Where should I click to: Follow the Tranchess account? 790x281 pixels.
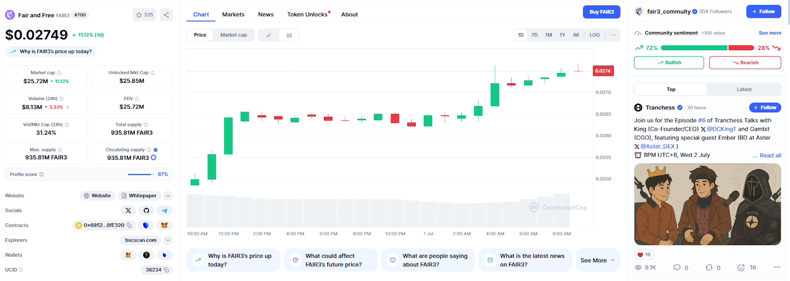coord(765,107)
